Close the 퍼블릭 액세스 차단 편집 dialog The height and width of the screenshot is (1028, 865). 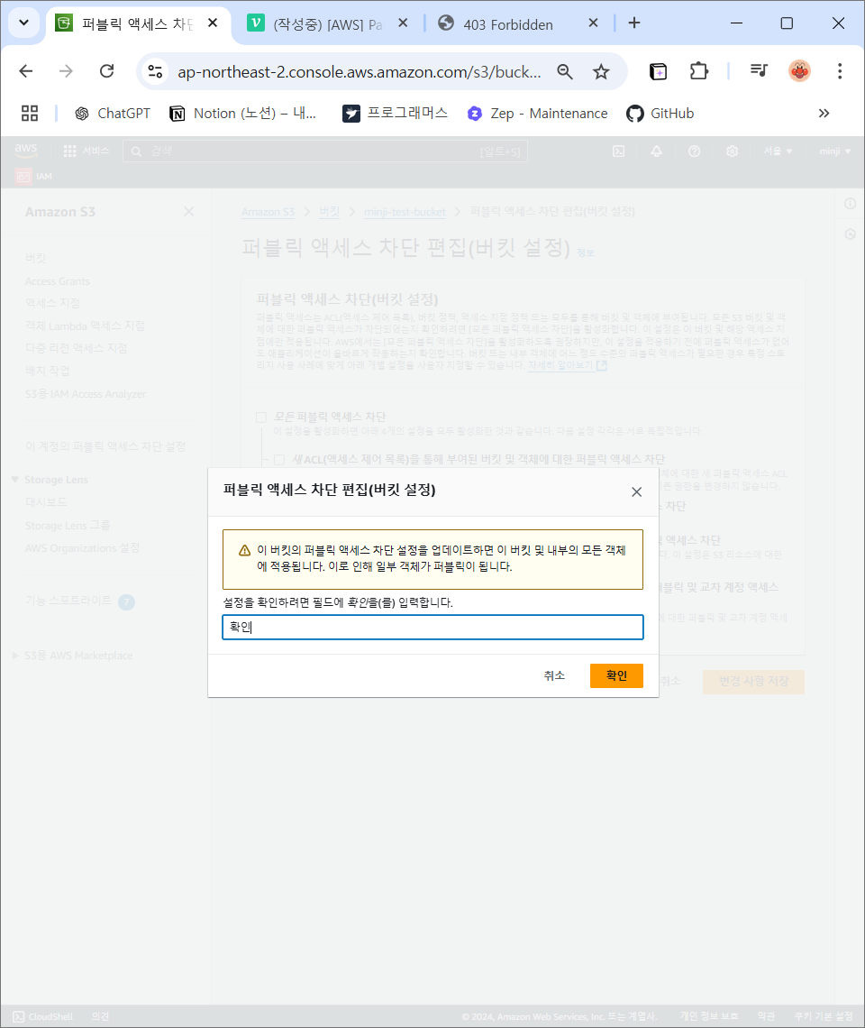(636, 491)
